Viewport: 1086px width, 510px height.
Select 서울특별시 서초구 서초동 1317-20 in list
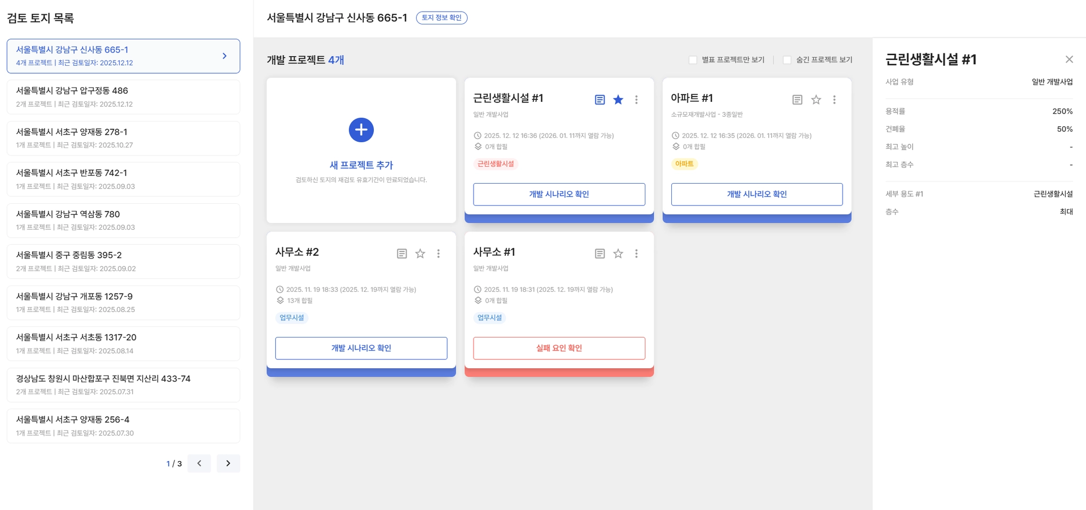(x=124, y=344)
